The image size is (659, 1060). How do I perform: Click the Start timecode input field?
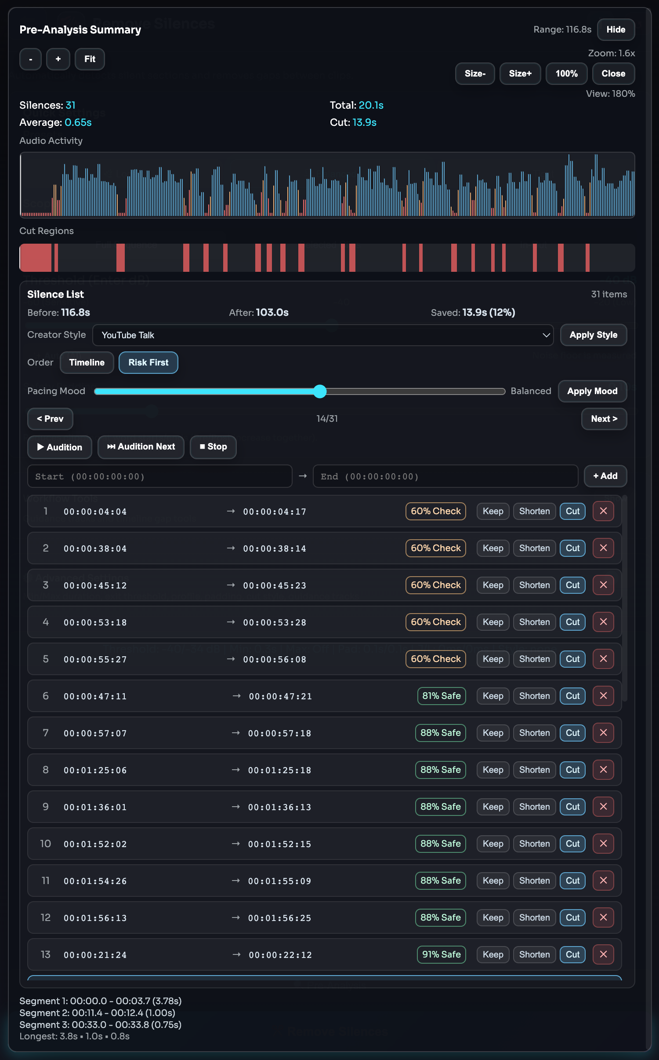pyautogui.click(x=160, y=476)
